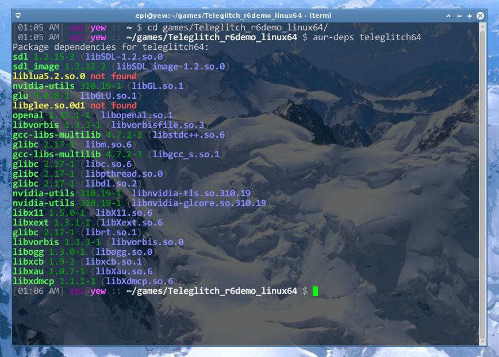Click 'libSDL_image-1.2.so.0' library name
This screenshot has width=499, height=357.
click(171, 67)
